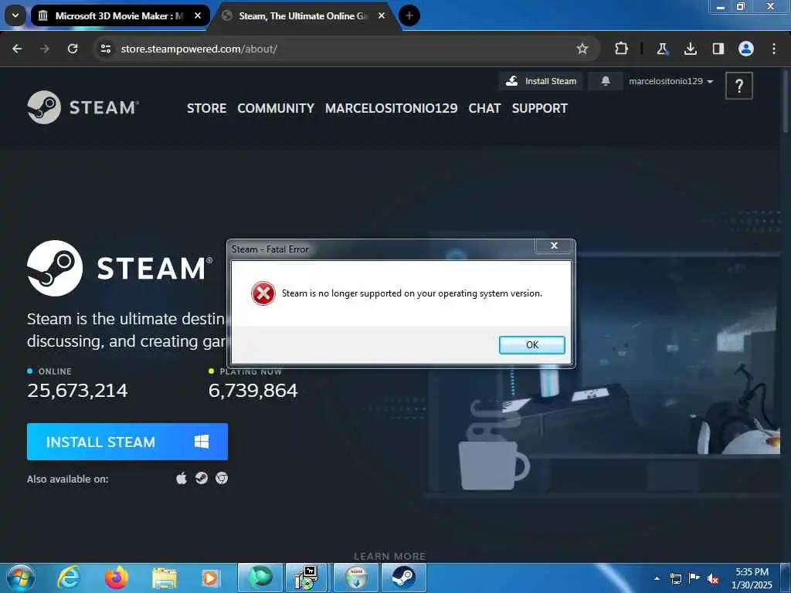The height and width of the screenshot is (593, 791).
Task: Expand the marcelositonio129 account dropdown
Action: click(670, 80)
